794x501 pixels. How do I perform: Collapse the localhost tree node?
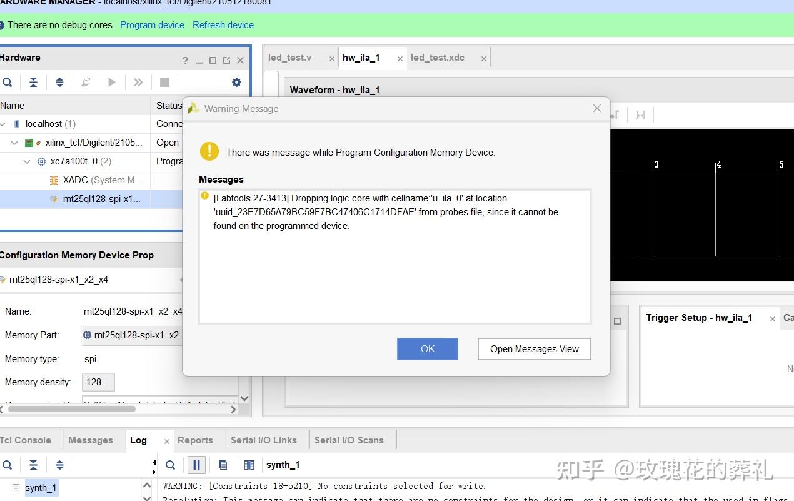coord(3,124)
